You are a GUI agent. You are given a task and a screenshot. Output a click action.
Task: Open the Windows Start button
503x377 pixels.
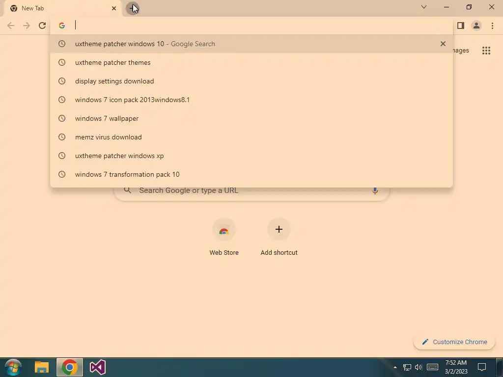tap(13, 367)
